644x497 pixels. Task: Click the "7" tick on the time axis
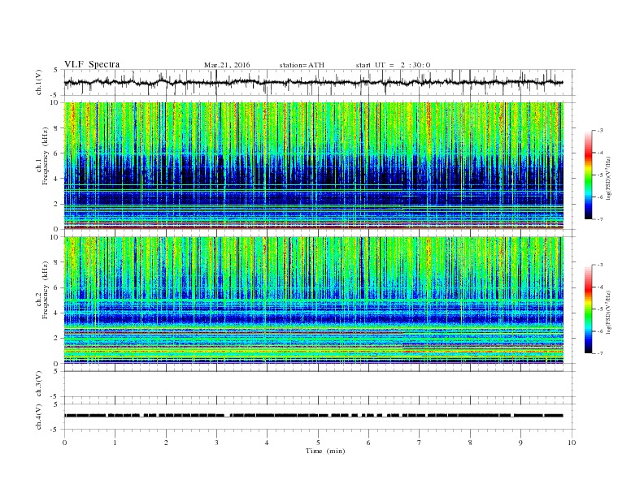point(420,443)
